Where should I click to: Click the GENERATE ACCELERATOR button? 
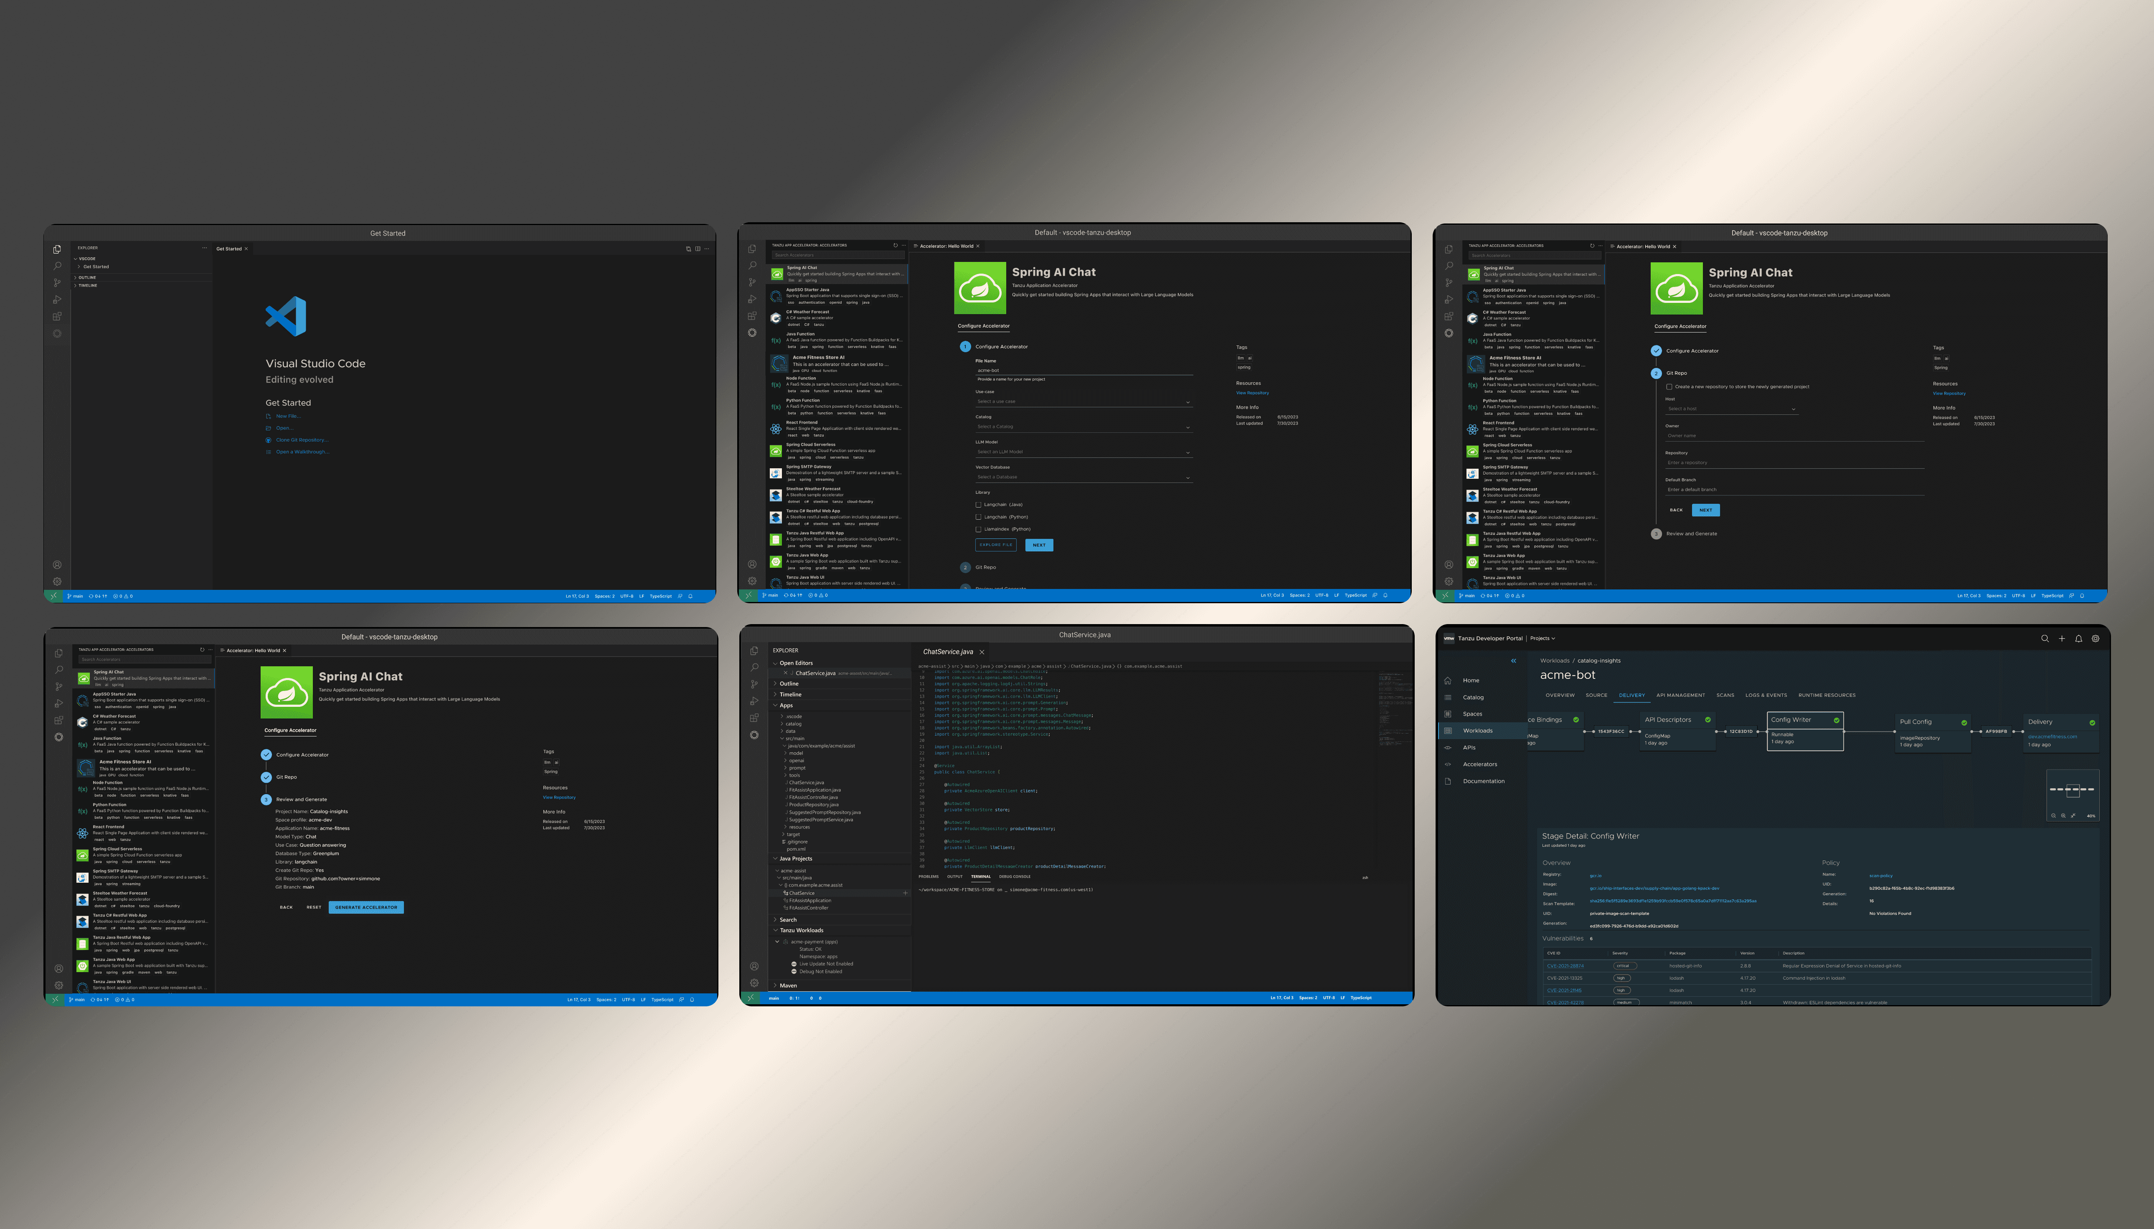(x=365, y=907)
